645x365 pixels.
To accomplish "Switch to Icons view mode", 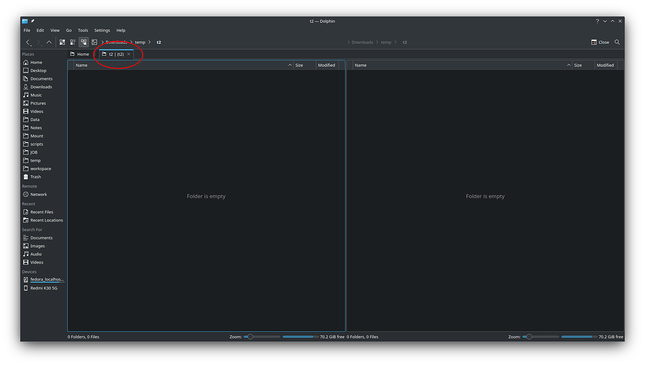I will click(62, 42).
